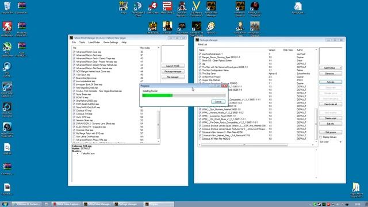Click the Package manager button
This screenshot has height=207, width=368.
point(172,71)
